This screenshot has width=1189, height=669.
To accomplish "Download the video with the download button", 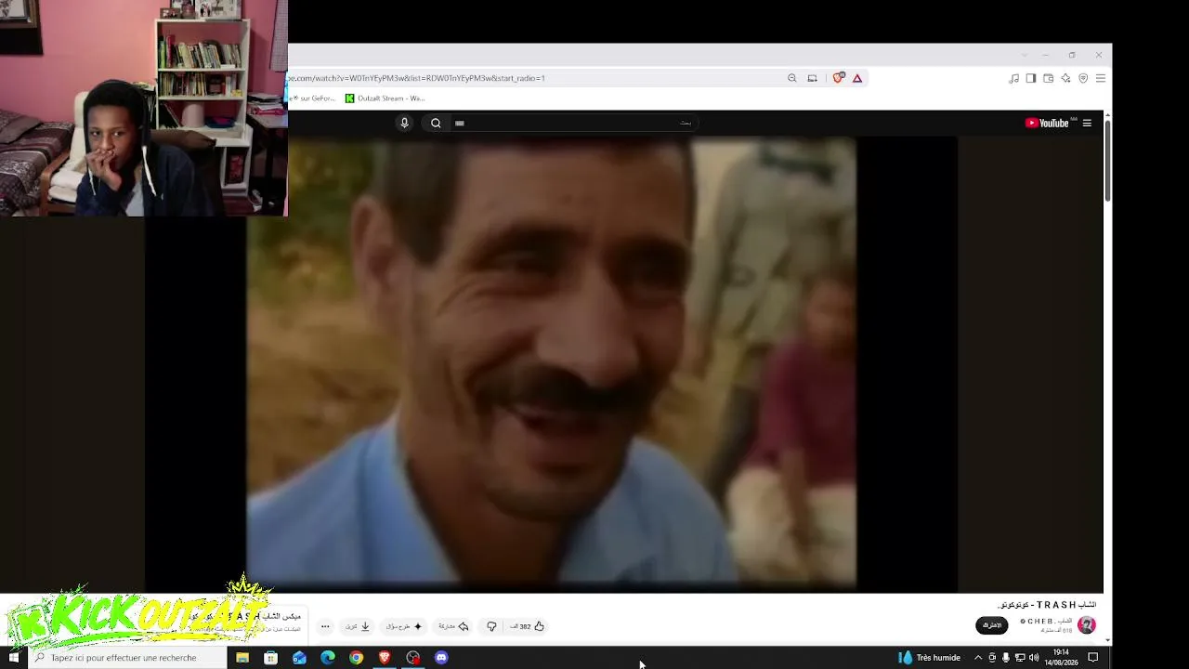I will coord(358,626).
